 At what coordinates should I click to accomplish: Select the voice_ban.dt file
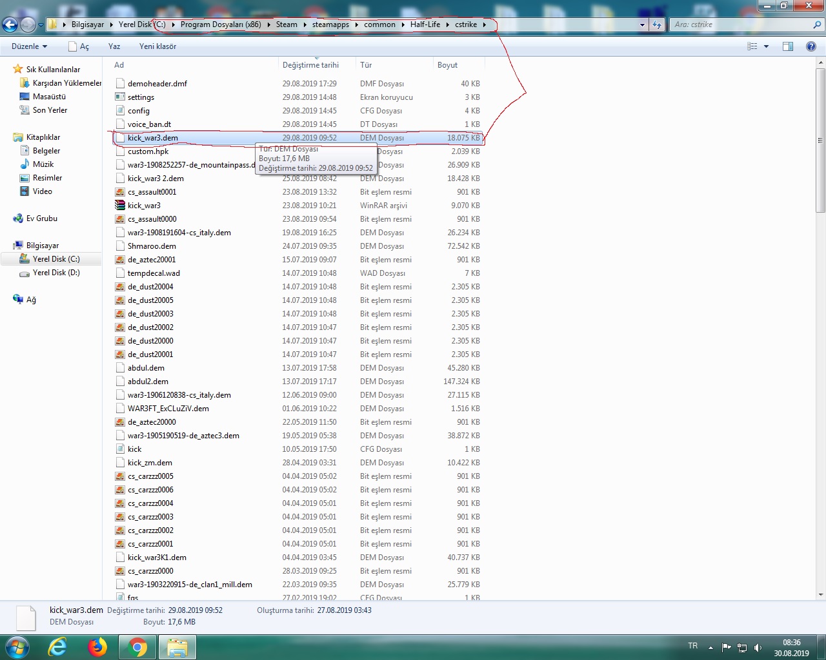149,124
